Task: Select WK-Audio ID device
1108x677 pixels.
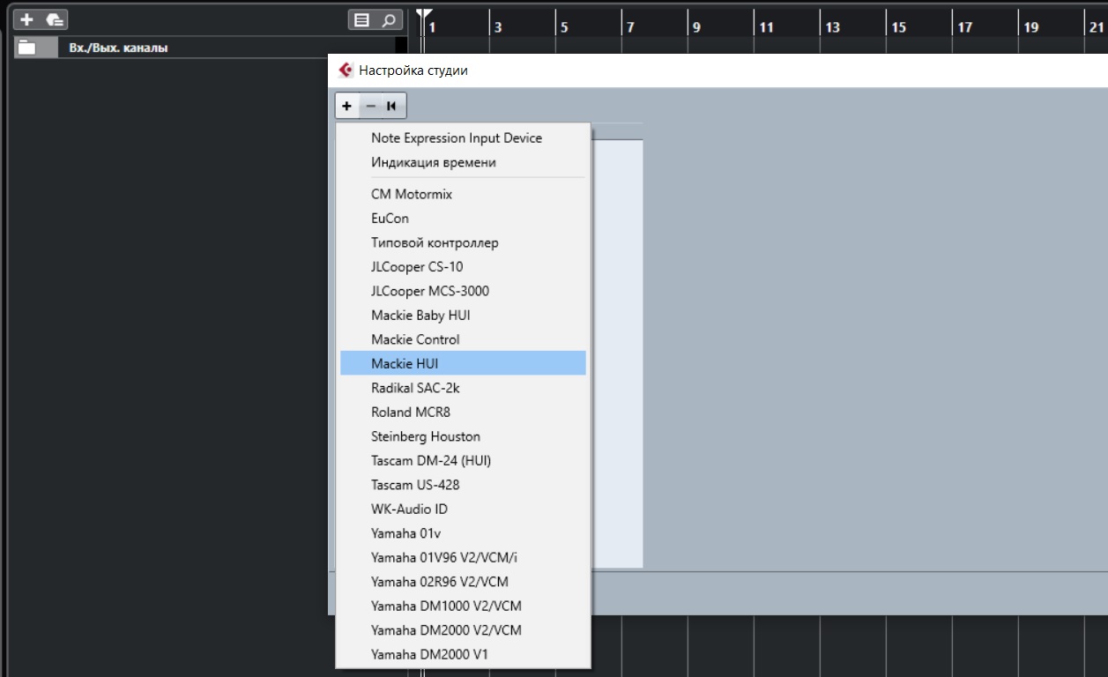Action: tap(464, 509)
